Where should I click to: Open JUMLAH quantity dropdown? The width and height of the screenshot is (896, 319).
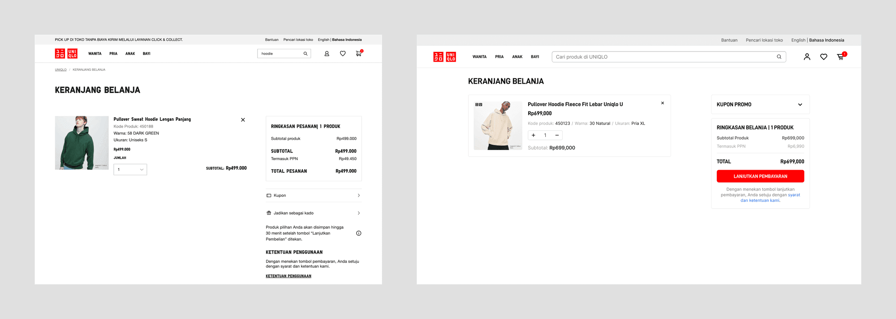130,170
